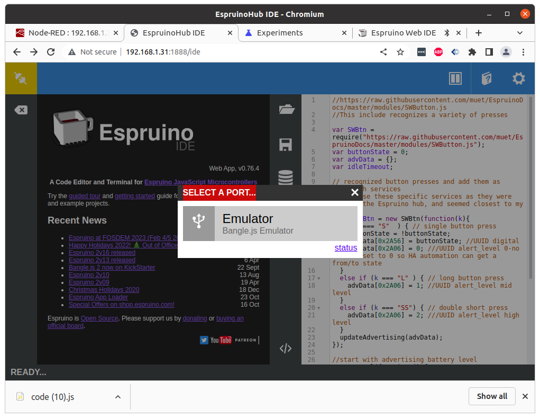Click the address bar URL
540x418 pixels.
pos(163,52)
